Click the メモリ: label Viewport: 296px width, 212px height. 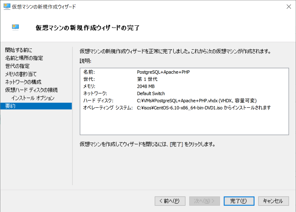89,86
